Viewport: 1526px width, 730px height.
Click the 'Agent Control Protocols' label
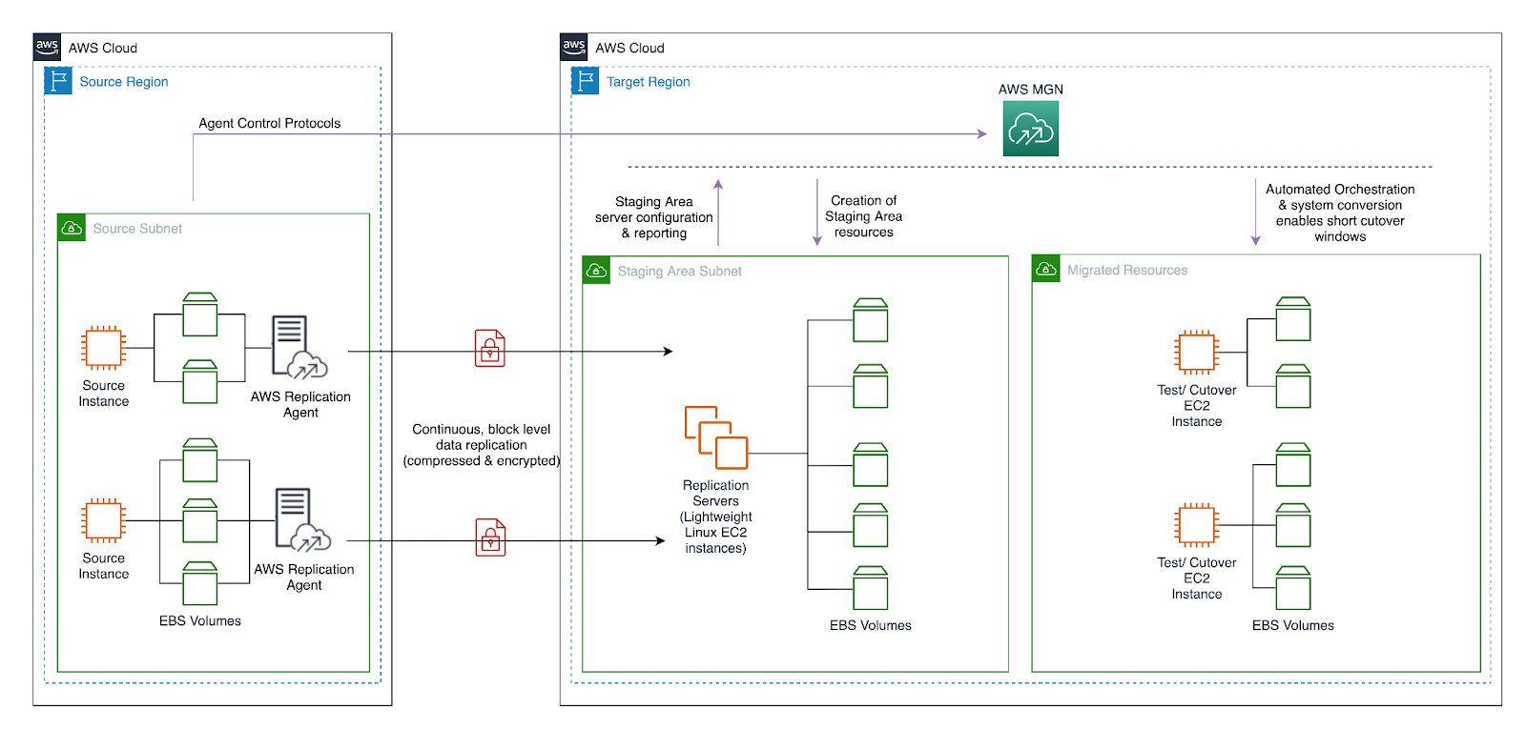click(270, 123)
